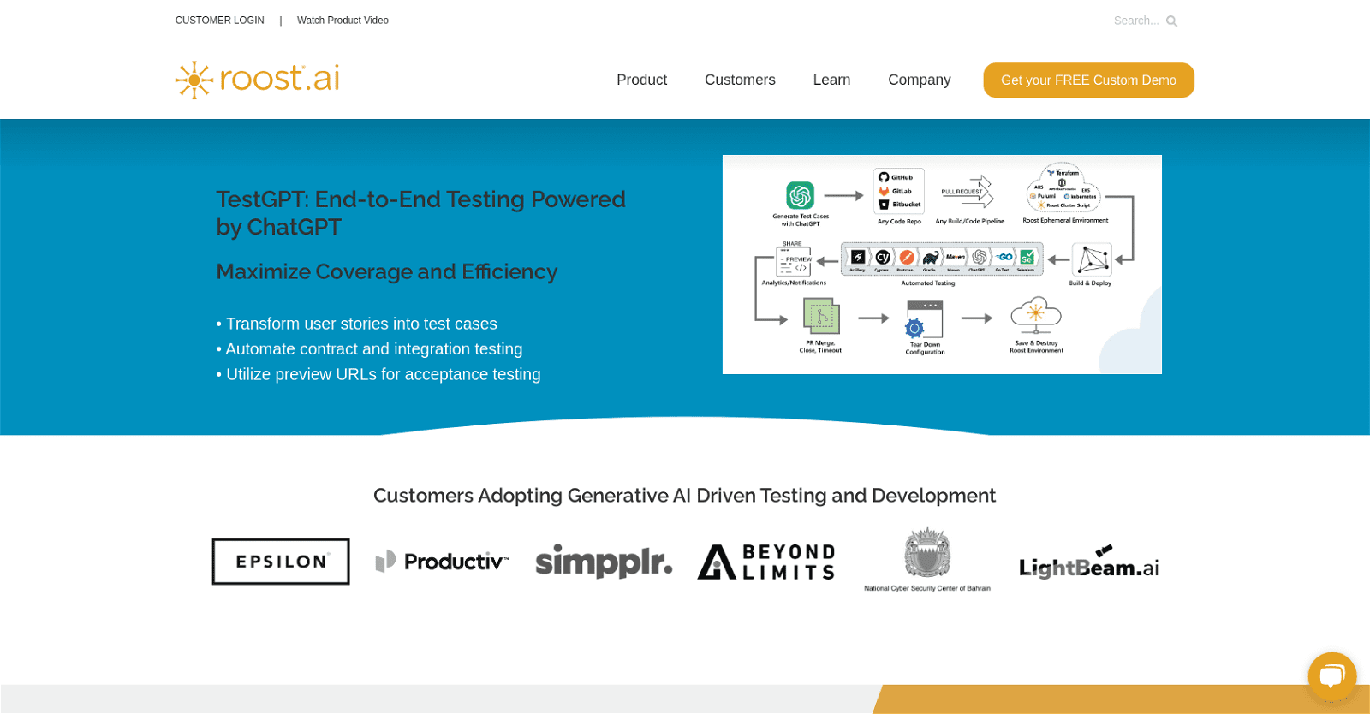
Task: Open the Customers menu
Action: [x=740, y=80]
